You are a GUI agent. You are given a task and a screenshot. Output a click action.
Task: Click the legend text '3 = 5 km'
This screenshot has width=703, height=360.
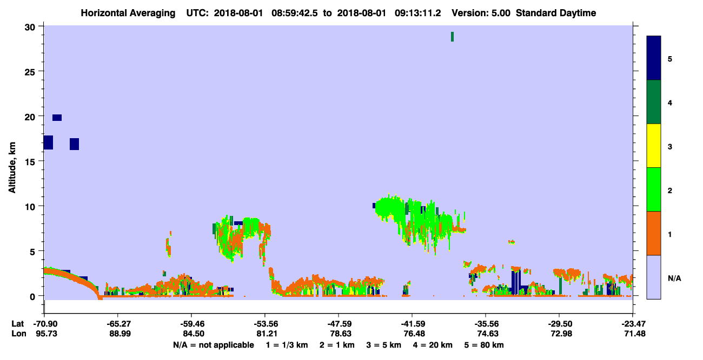384,345
